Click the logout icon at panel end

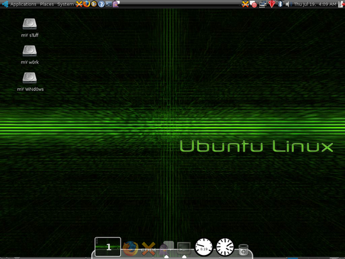[341, 4]
